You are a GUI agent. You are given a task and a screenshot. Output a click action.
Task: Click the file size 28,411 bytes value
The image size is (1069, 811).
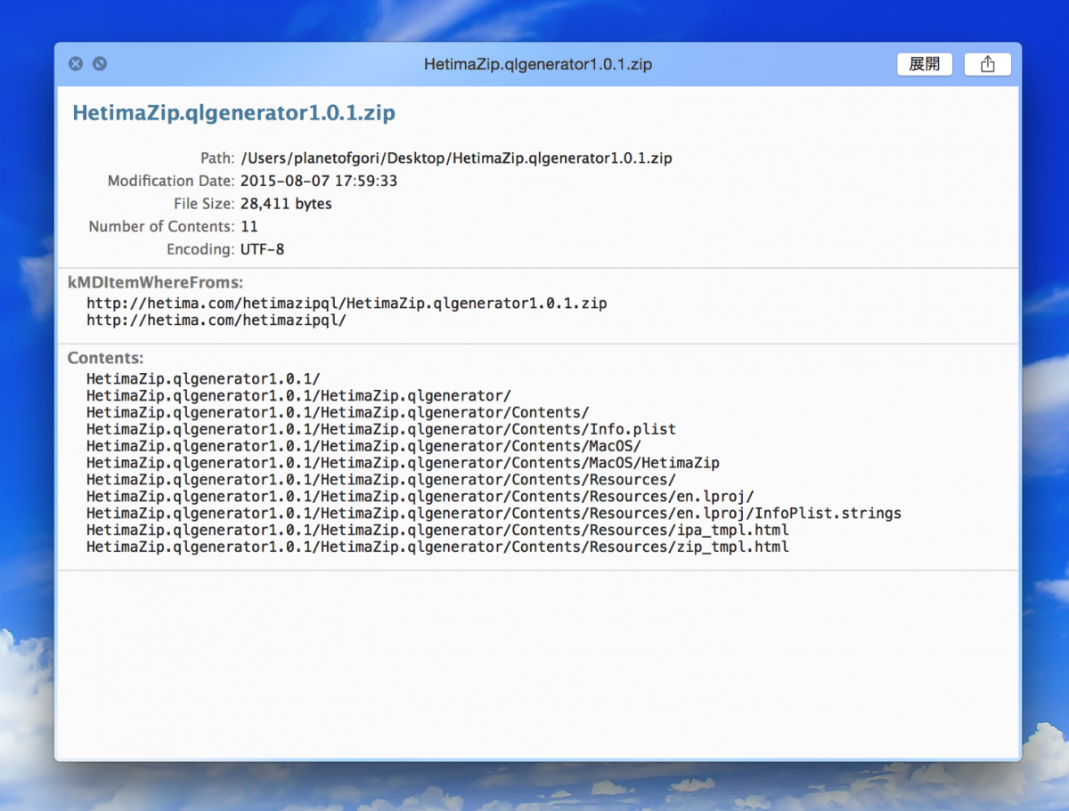(286, 204)
